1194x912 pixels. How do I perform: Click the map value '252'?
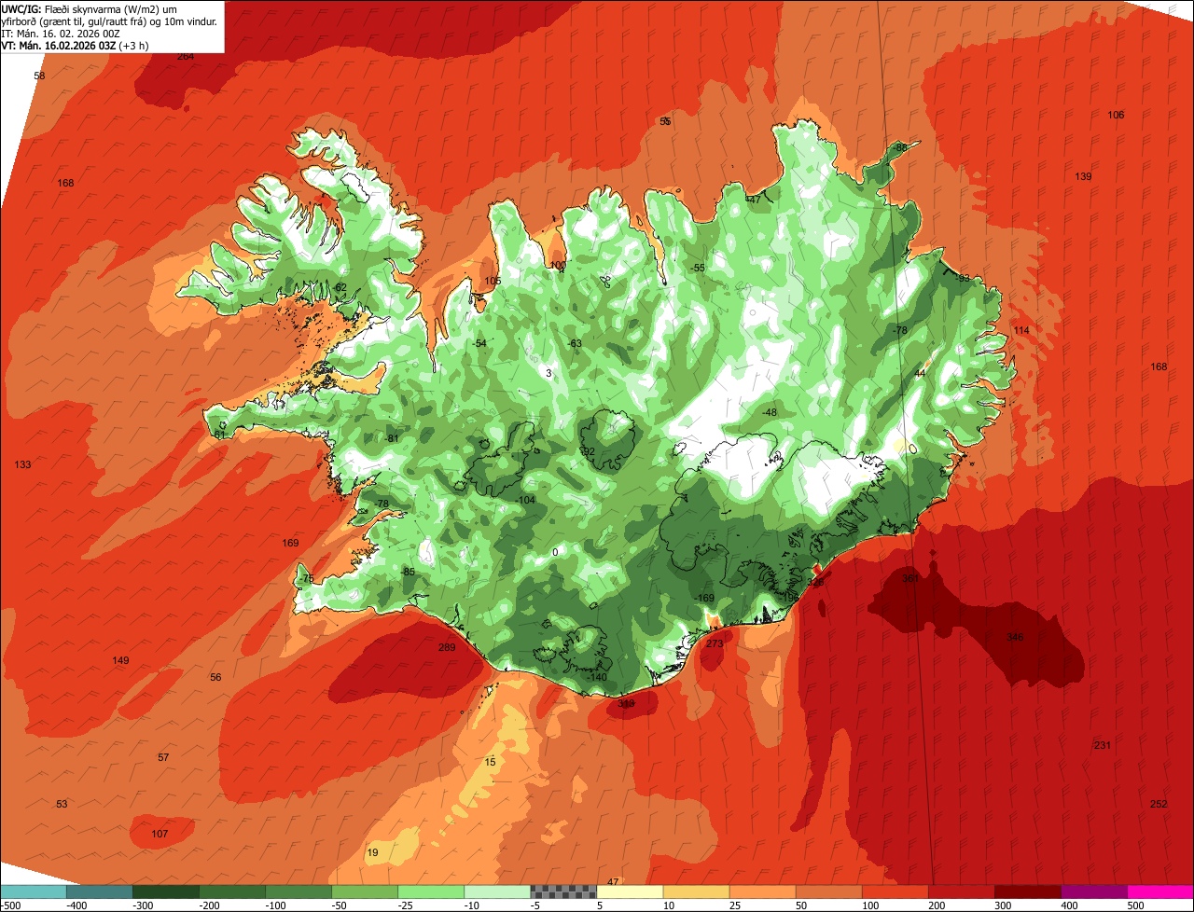point(1159,804)
